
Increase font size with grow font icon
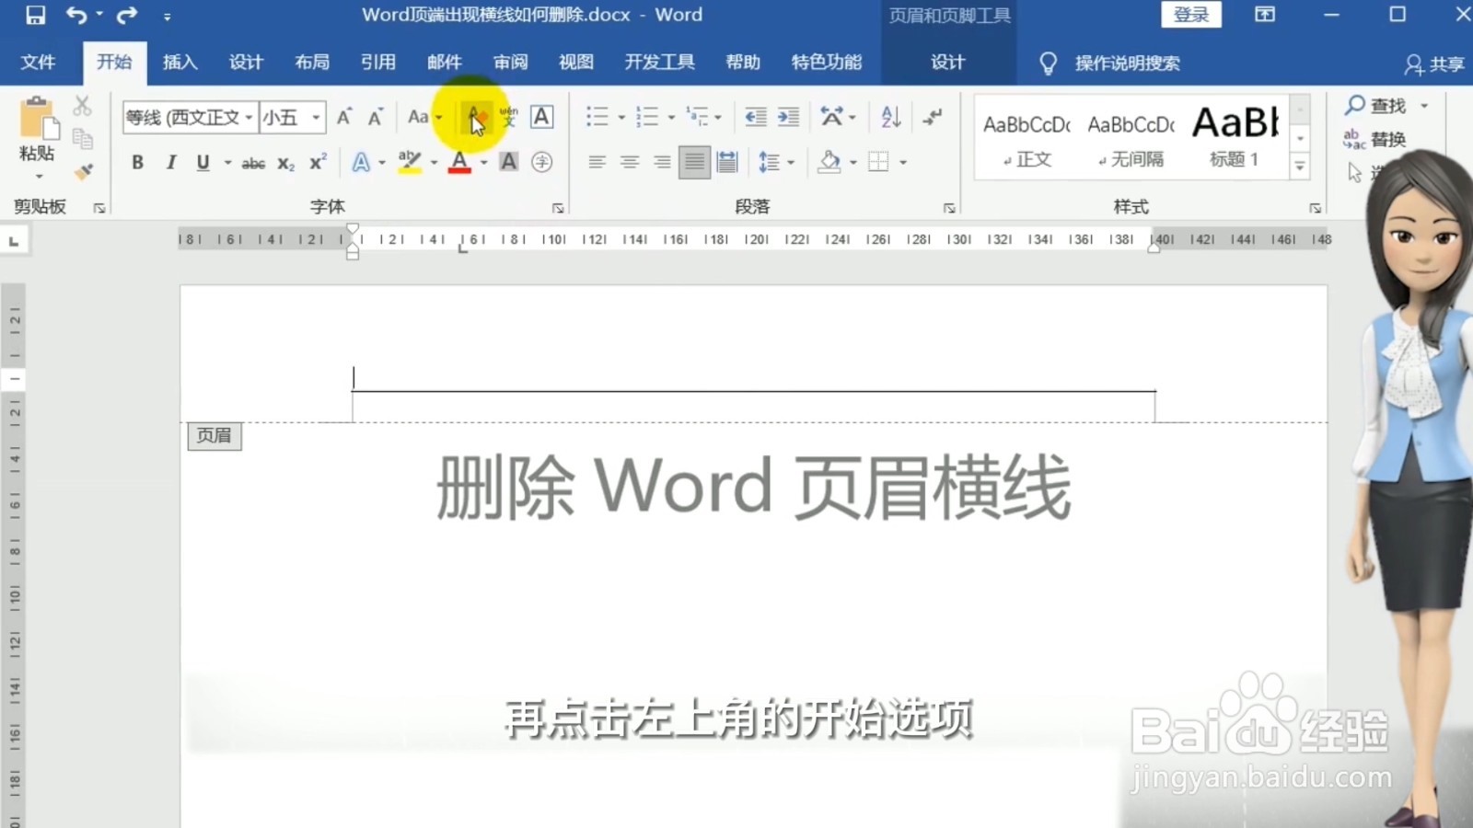tap(344, 117)
